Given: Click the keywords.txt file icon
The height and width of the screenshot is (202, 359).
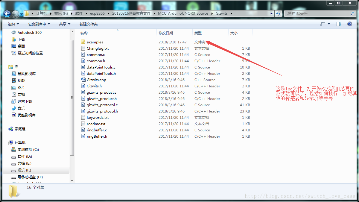Looking at the screenshot, I should click(x=83, y=117).
